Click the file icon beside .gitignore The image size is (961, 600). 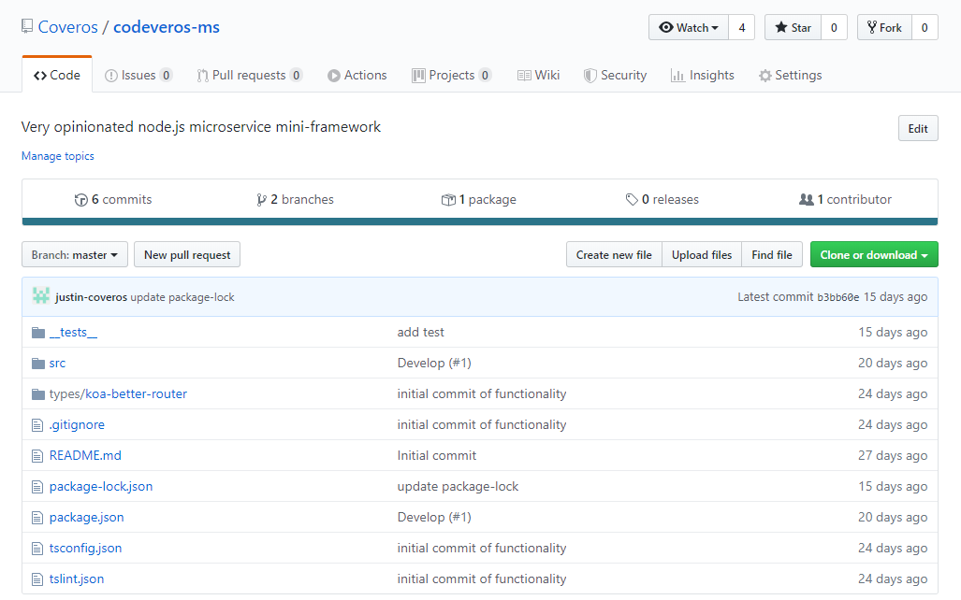[37, 425]
